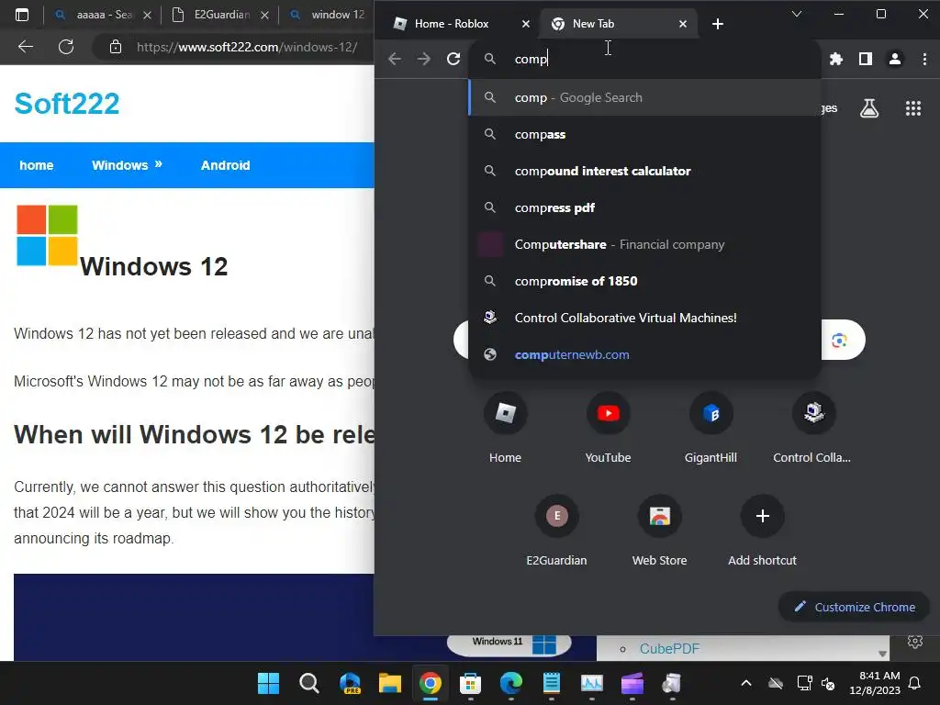Open Chrome's extensions puzzle icon
This screenshot has height=705, width=940.
[x=835, y=59]
